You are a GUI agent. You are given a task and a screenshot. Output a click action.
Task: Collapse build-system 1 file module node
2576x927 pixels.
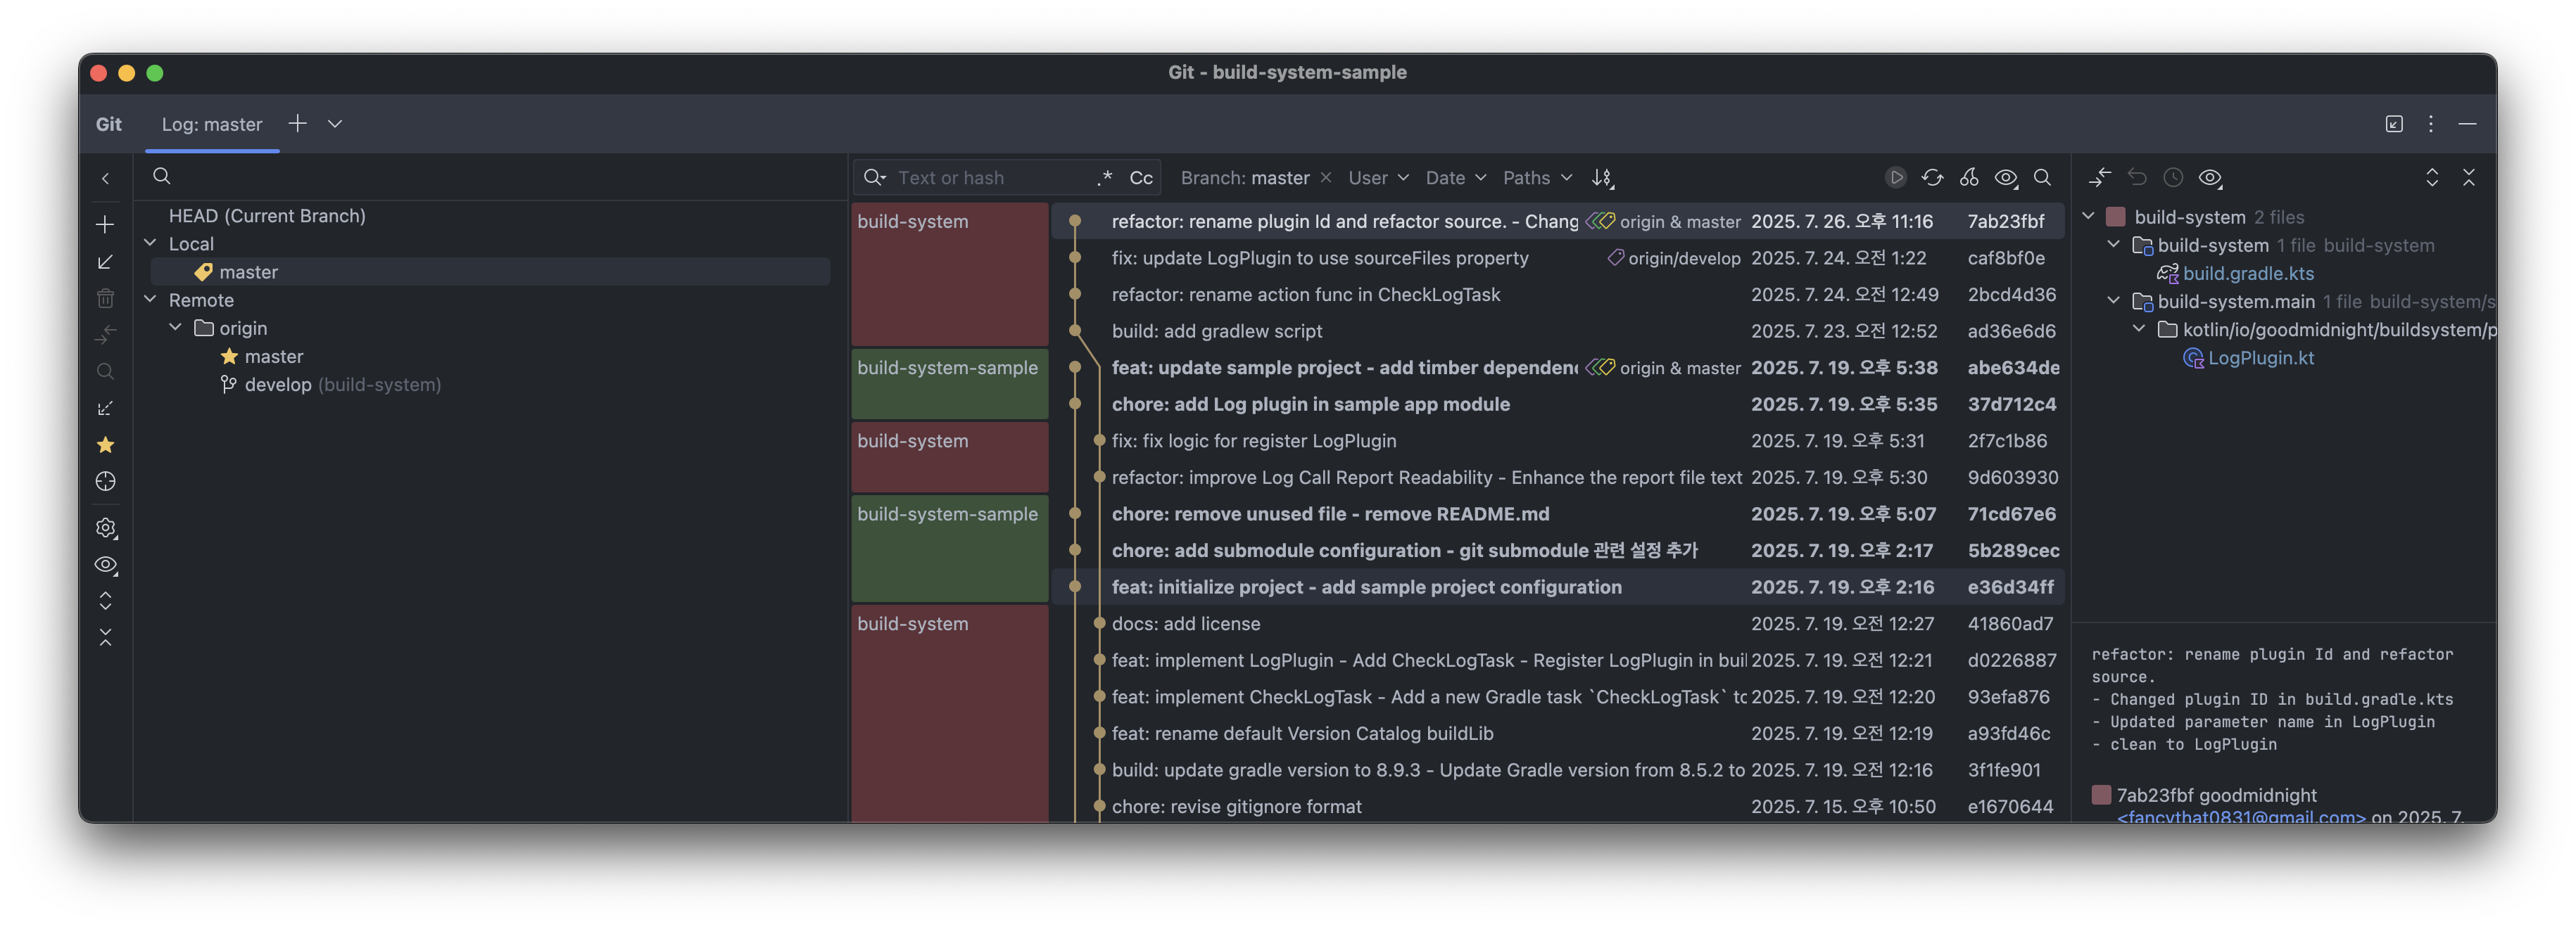click(2113, 244)
